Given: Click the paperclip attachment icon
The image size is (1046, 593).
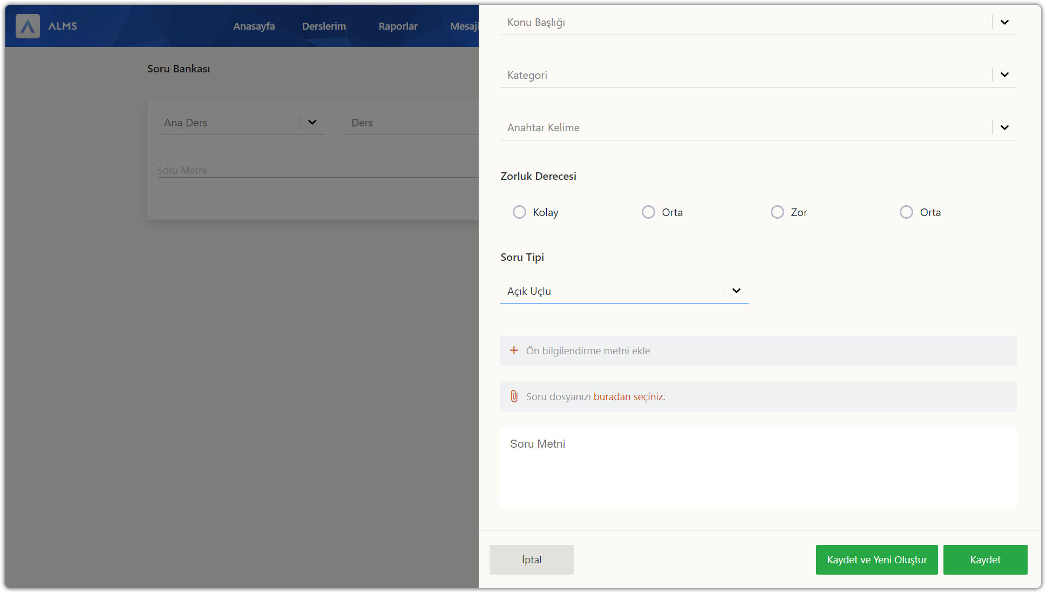Looking at the screenshot, I should [x=514, y=396].
